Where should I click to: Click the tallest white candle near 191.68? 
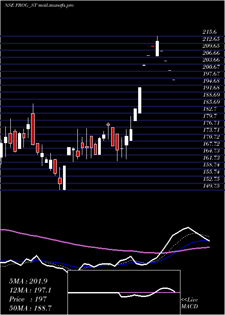click(x=139, y=100)
